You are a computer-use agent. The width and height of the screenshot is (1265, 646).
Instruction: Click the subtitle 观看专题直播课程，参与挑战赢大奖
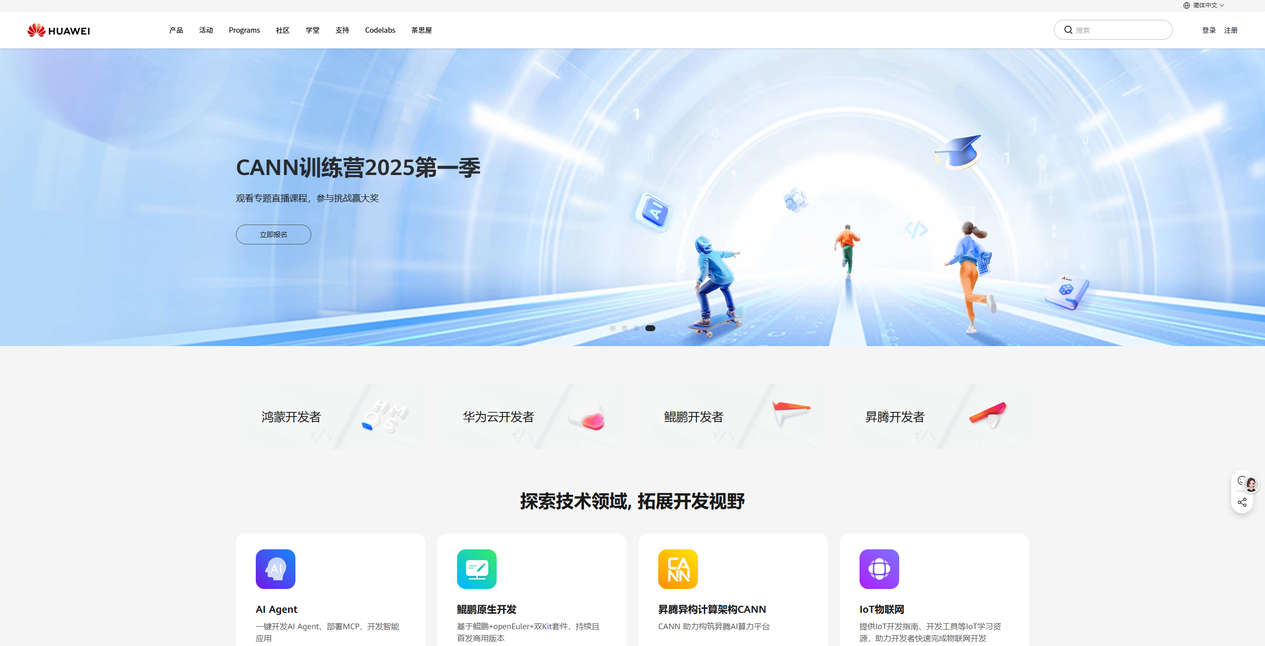(307, 198)
